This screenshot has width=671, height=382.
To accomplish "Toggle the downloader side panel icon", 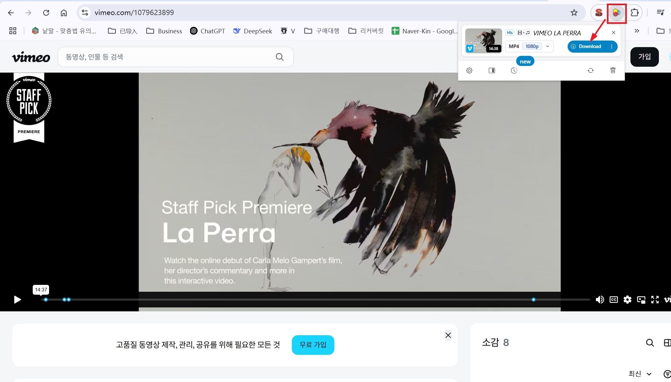I will pos(492,70).
